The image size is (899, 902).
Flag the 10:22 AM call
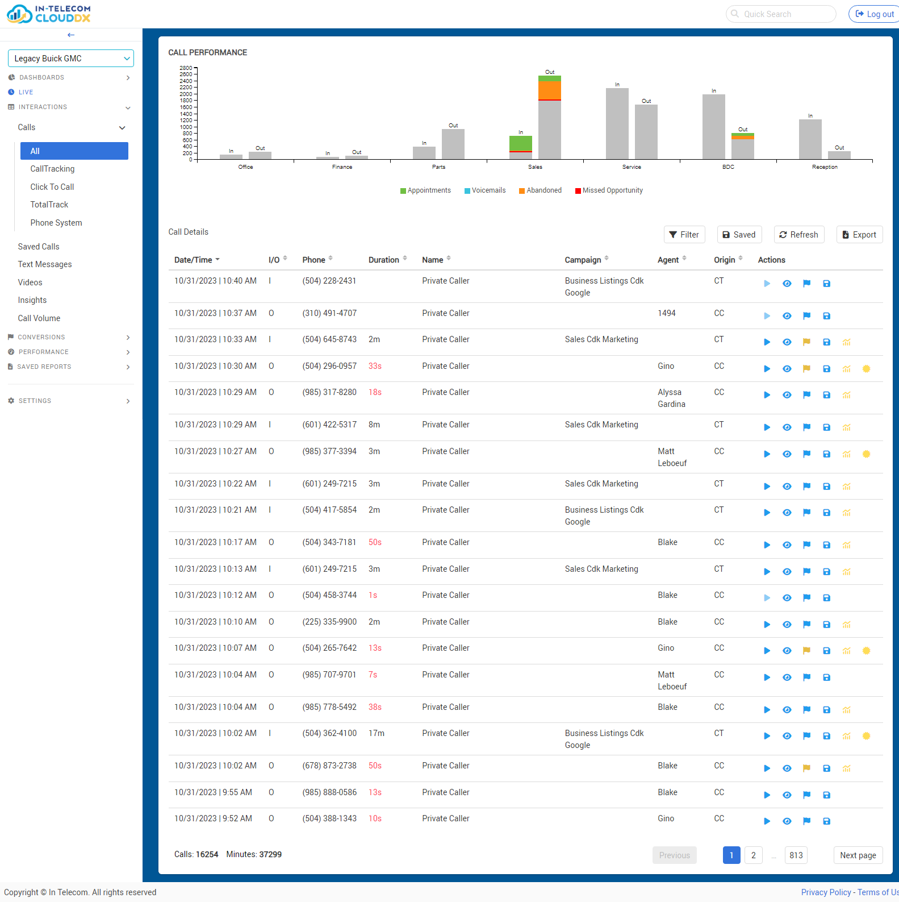pos(806,487)
